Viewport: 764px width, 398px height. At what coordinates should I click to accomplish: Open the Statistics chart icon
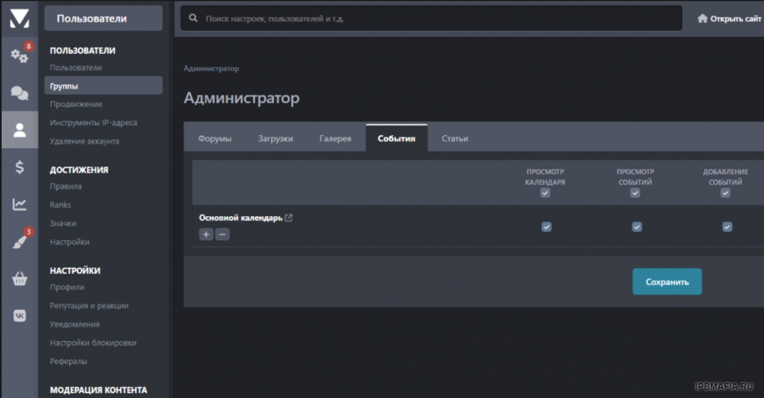[19, 205]
